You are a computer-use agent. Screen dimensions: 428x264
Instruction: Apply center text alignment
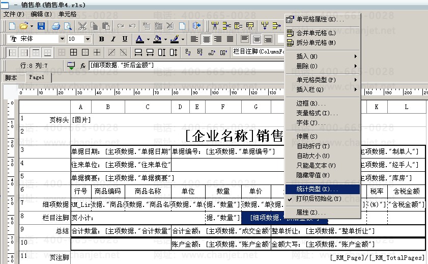point(206,39)
